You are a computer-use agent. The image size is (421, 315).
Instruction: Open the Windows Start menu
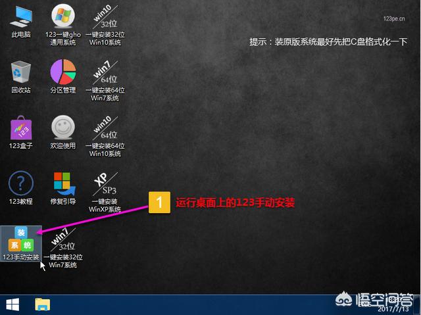[x=12, y=304]
